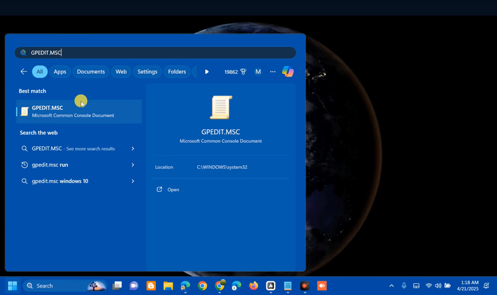The image size is (497, 295).
Task: Open the Windows Start button
Action: pyautogui.click(x=12, y=286)
